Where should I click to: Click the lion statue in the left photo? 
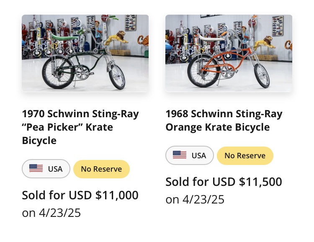tap(116, 38)
